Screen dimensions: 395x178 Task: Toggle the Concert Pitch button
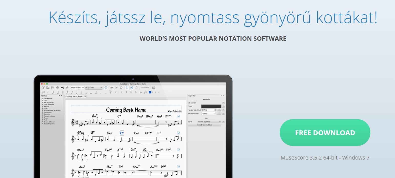click(145, 88)
